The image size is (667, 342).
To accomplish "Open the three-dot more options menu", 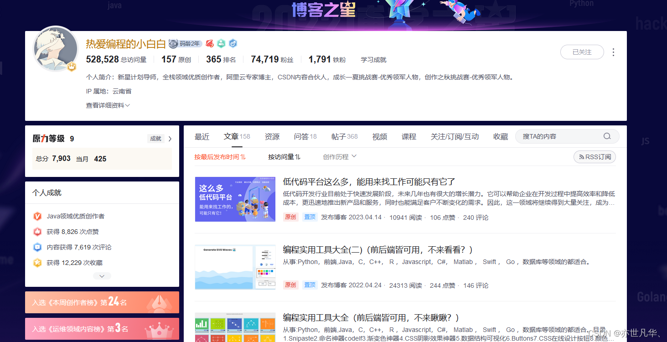I will pos(613,52).
